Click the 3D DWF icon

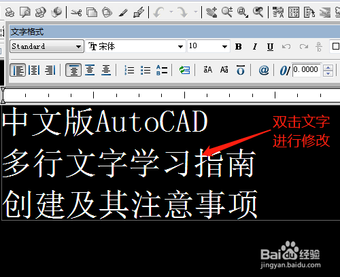[x=56, y=12]
